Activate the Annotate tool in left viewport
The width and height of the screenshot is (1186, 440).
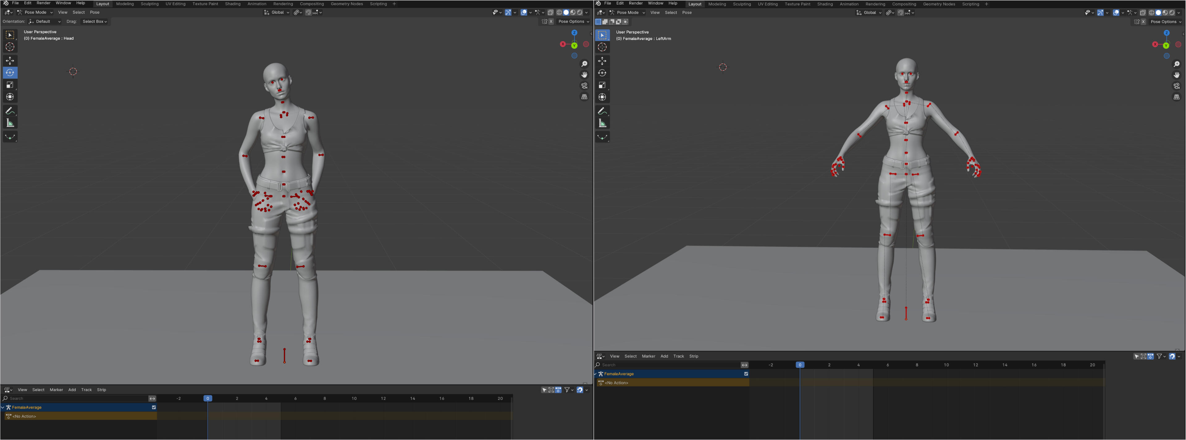(10, 111)
